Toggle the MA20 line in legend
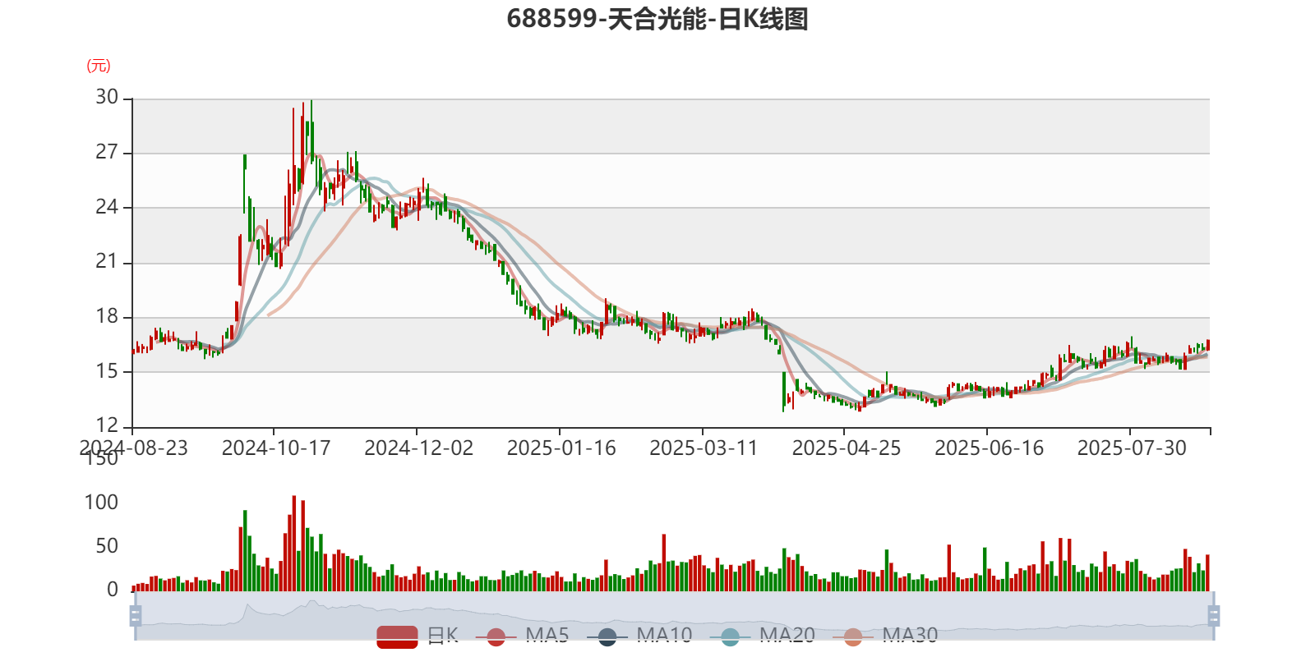This screenshot has width=1315, height=657. coord(762,636)
